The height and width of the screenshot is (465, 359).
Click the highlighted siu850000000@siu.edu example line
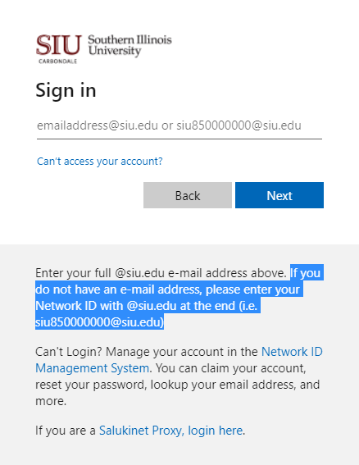99,322
